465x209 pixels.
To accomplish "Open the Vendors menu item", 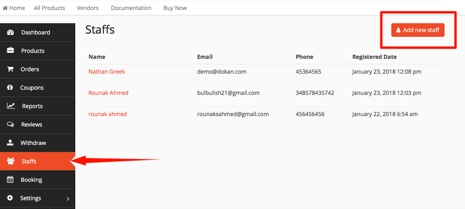I will coord(88,8).
